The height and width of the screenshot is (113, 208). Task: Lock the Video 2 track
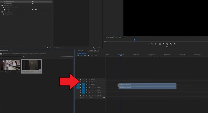click(81, 82)
